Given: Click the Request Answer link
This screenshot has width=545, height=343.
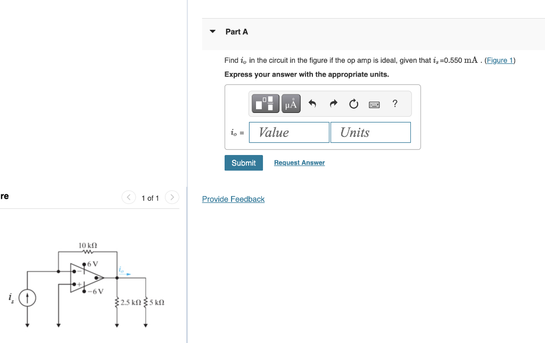Looking at the screenshot, I should click(x=299, y=162).
